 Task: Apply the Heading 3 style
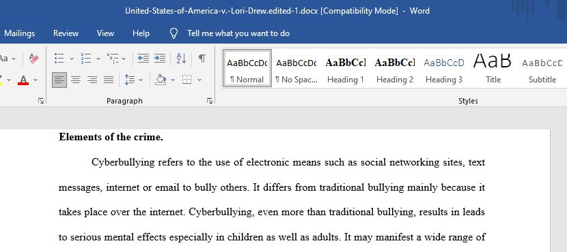443,69
